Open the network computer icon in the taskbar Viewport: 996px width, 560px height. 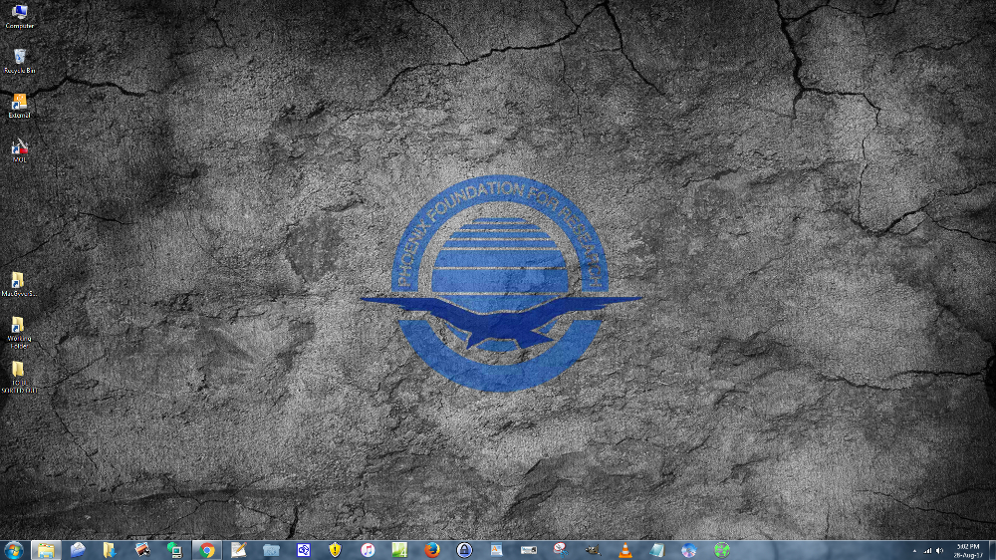coord(174,550)
